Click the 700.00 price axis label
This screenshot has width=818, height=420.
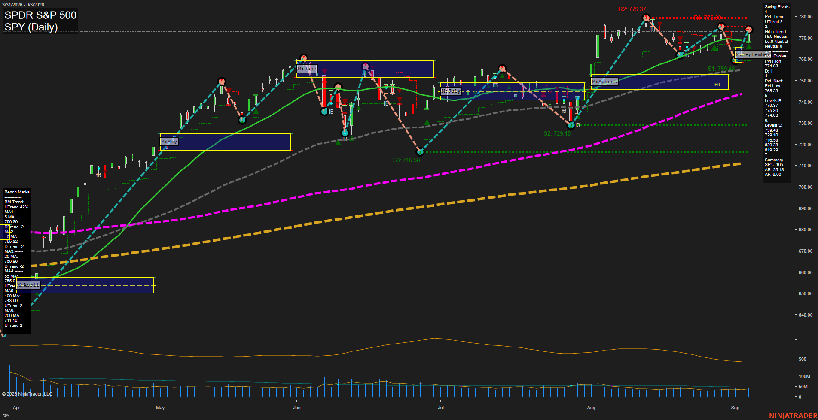[x=805, y=187]
